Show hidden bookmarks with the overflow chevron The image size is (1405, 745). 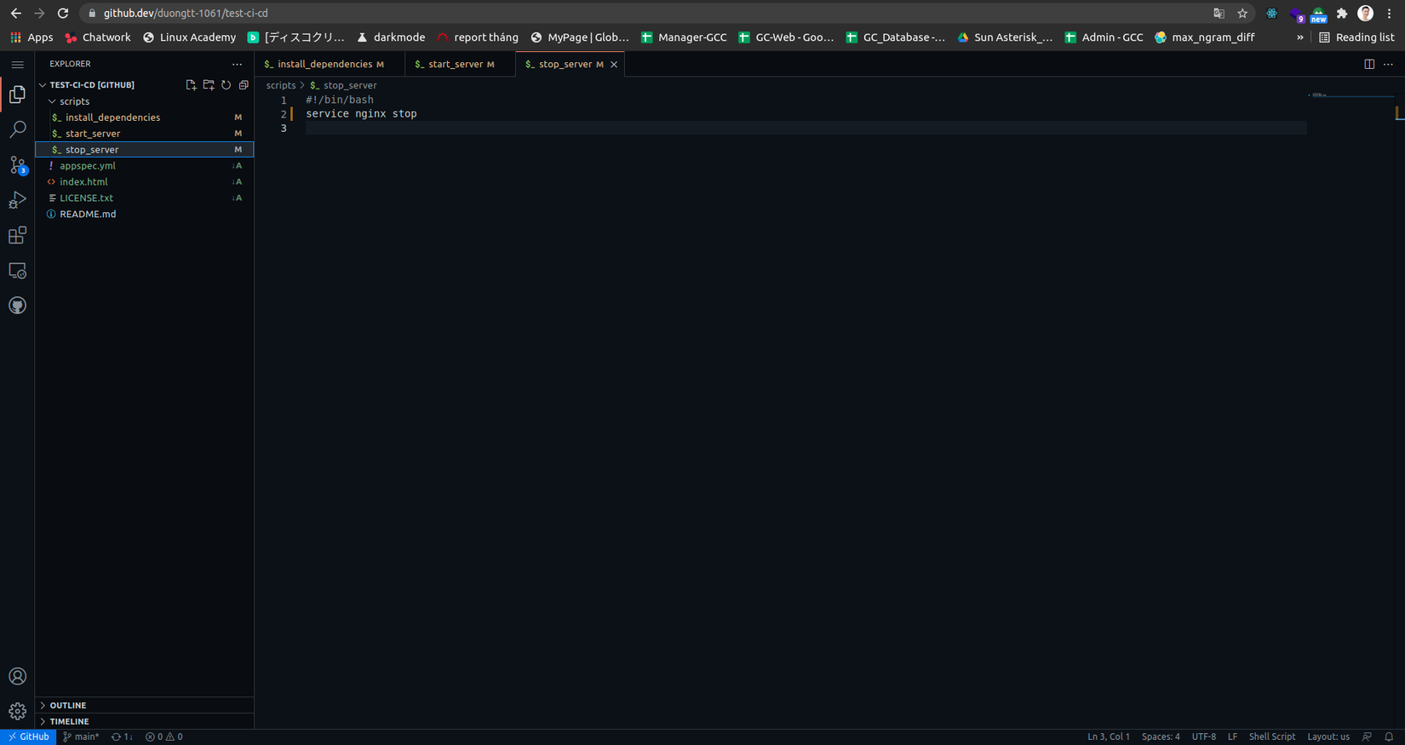pyautogui.click(x=1300, y=37)
